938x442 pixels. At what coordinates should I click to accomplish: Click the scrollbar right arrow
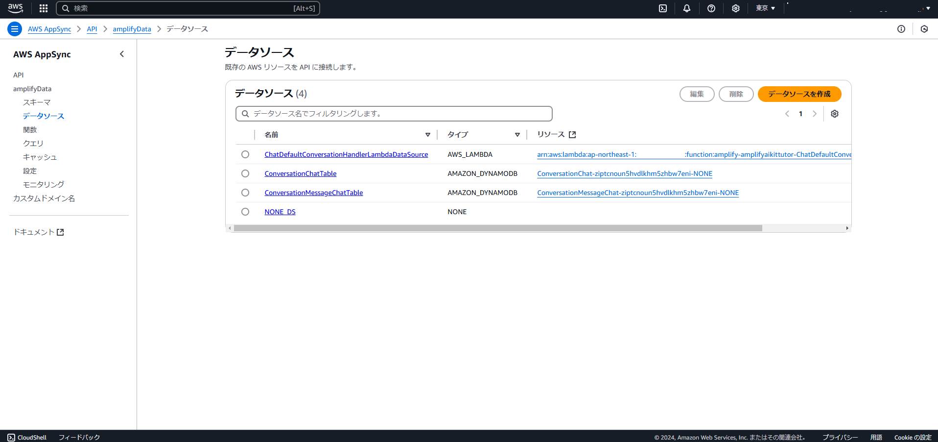[847, 228]
